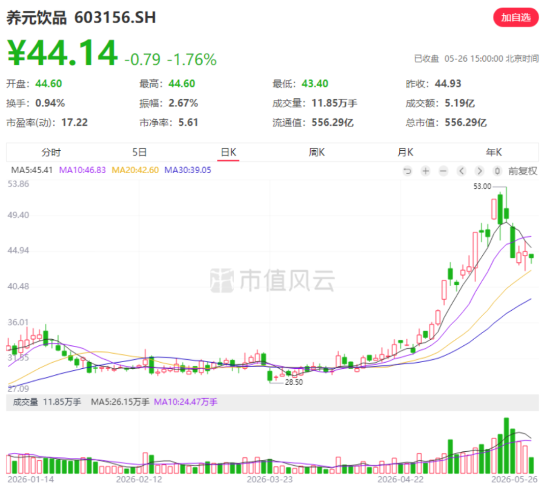Image resolution: width=550 pixels, height=490 pixels.
Task: Click the 已收盘 05-26 15:00:00 timestamp
Action: [476, 59]
